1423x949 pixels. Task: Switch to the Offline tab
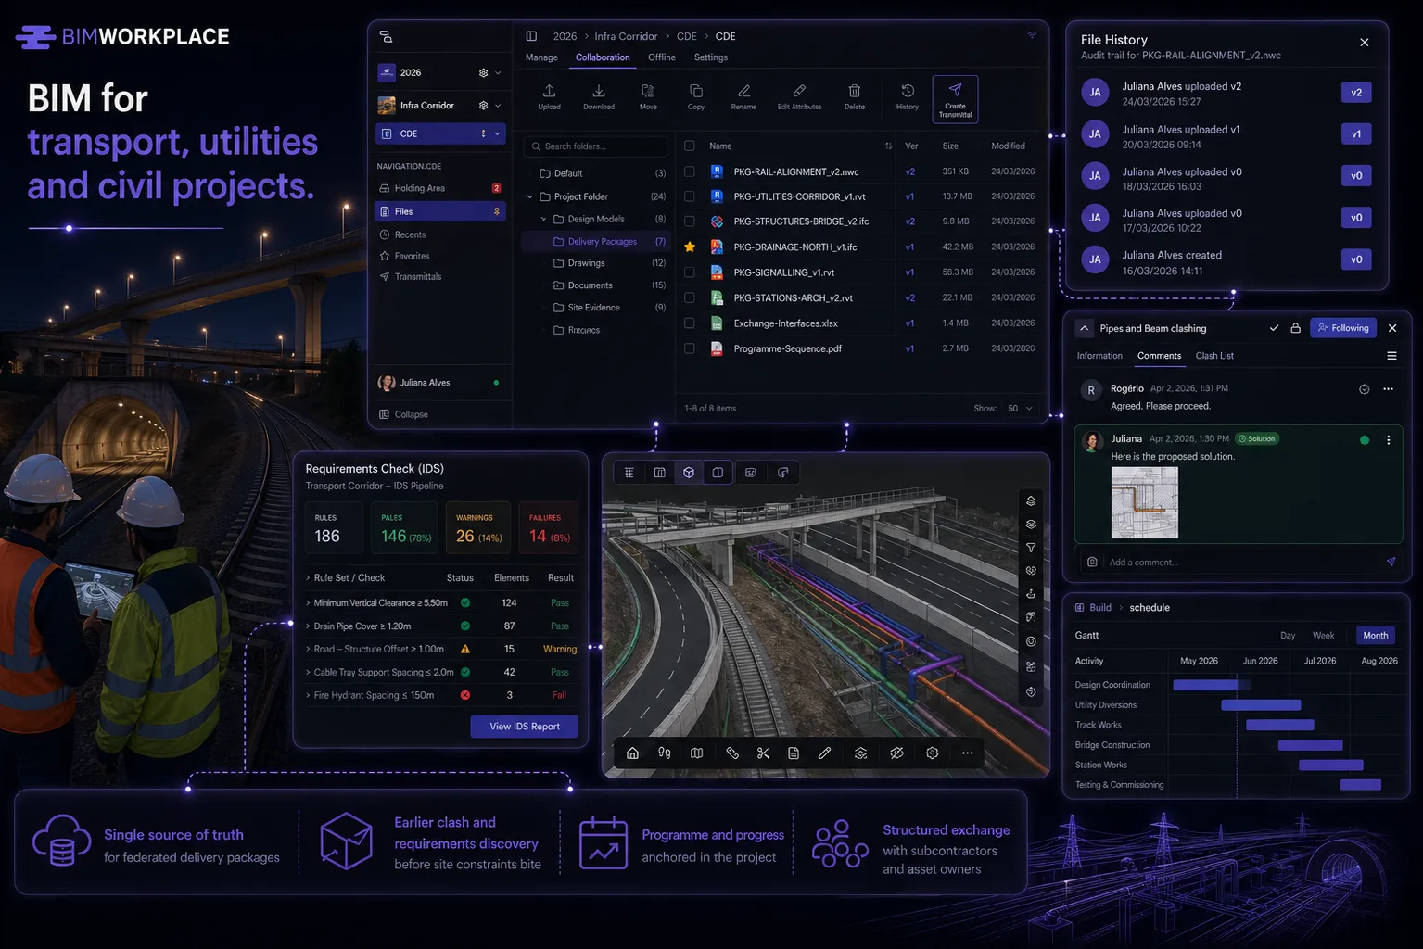click(x=661, y=57)
